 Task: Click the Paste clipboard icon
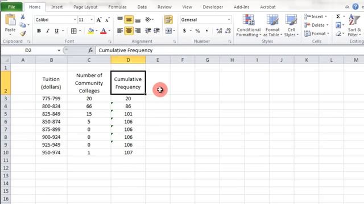click(x=10, y=20)
